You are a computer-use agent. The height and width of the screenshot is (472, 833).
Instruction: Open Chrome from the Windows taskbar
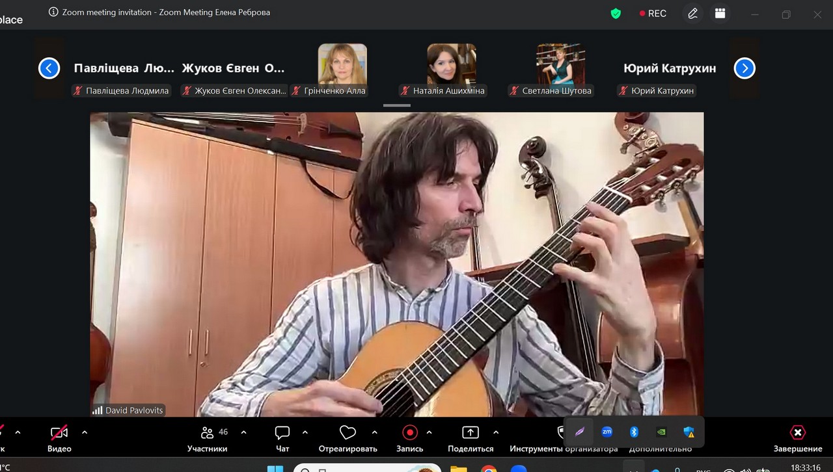(x=488, y=468)
